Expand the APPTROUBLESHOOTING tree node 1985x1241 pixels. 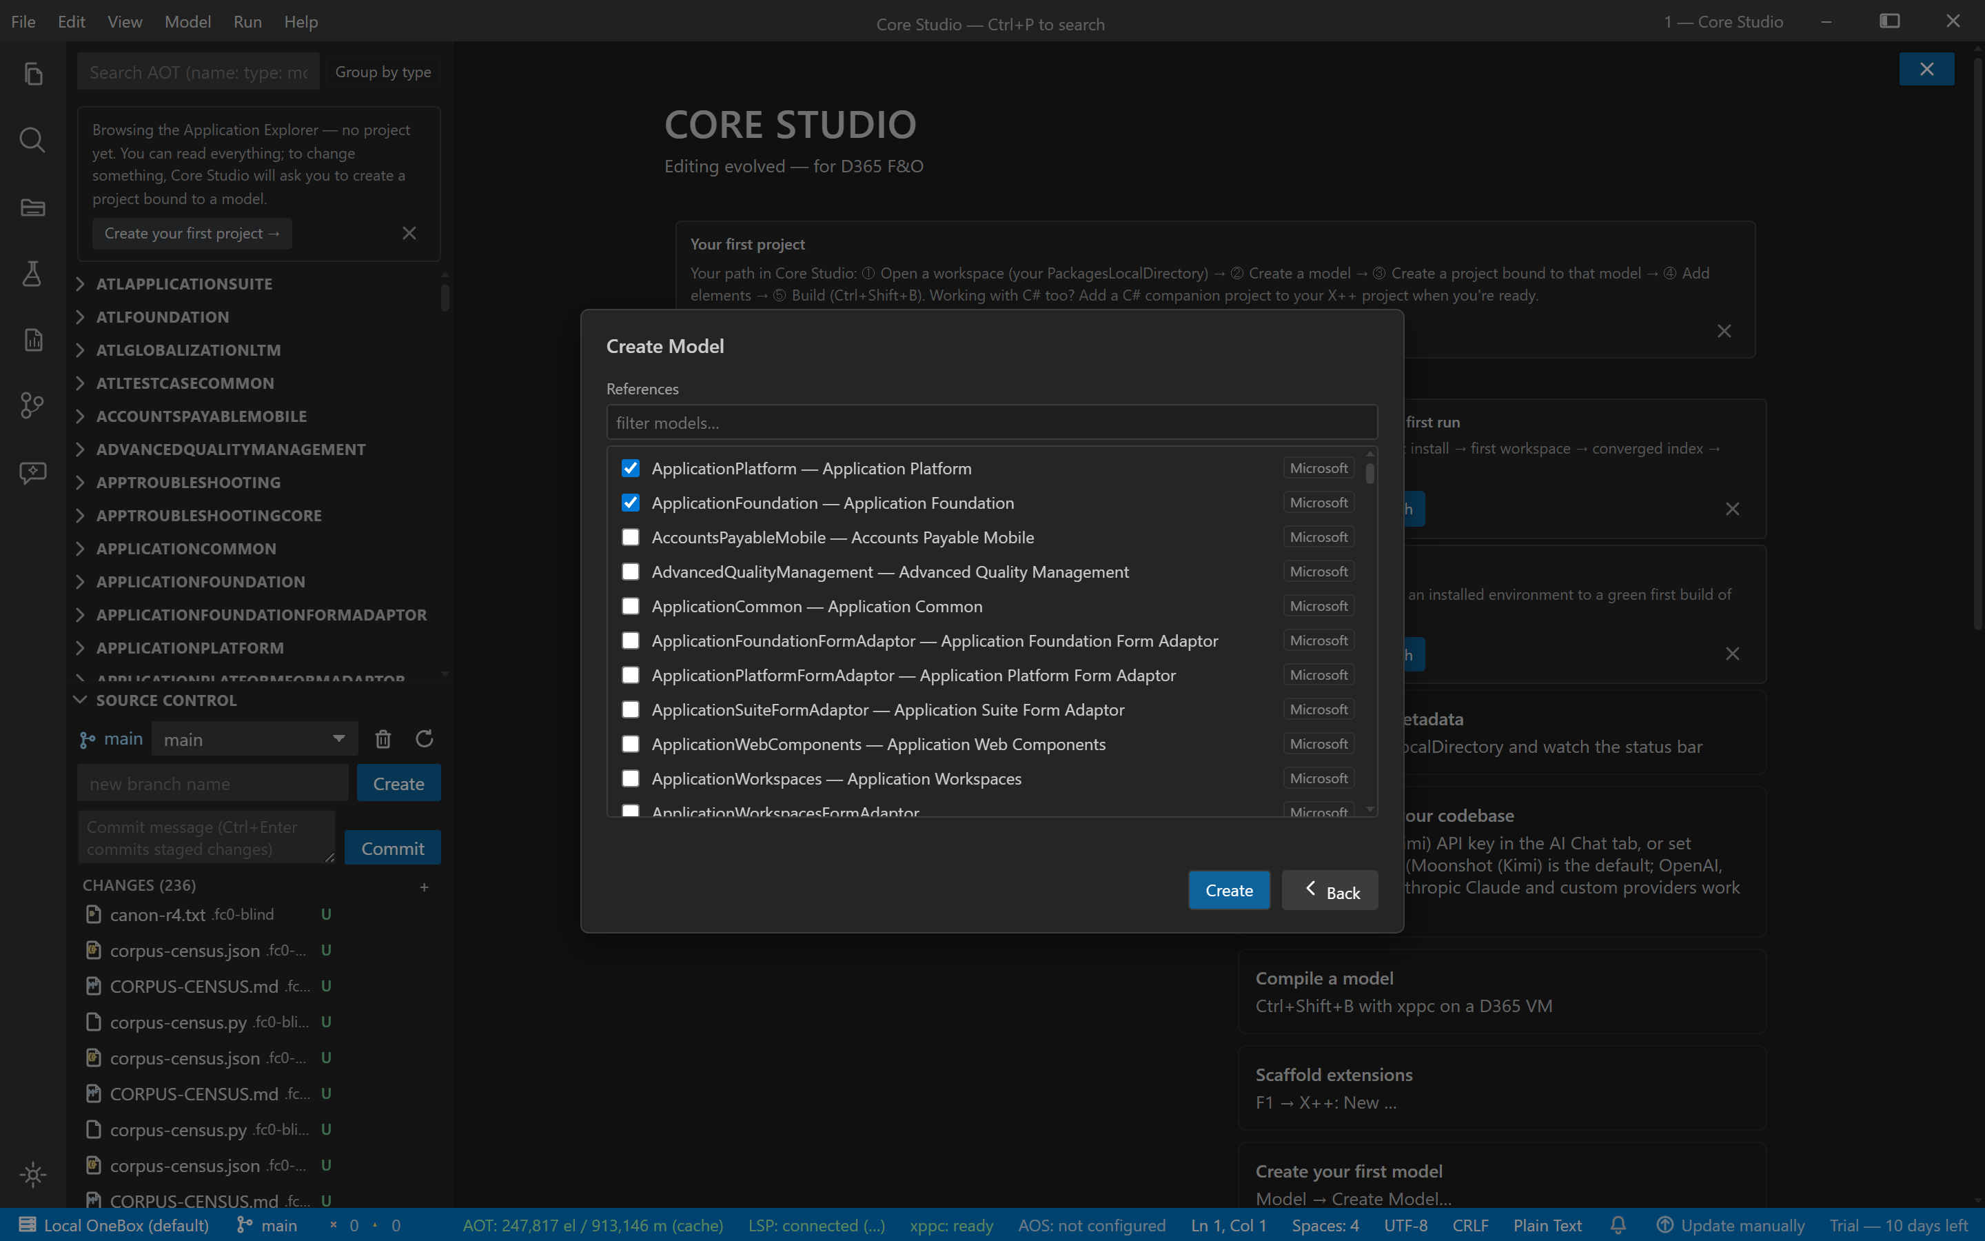pyautogui.click(x=81, y=483)
